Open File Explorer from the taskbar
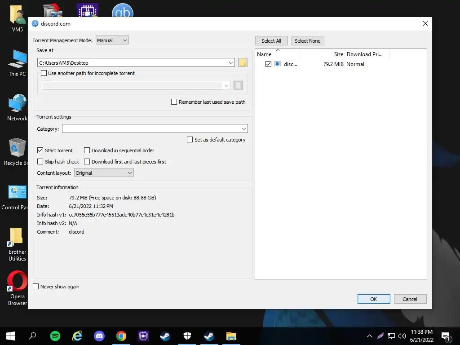This screenshot has height=345, width=460. (231, 336)
